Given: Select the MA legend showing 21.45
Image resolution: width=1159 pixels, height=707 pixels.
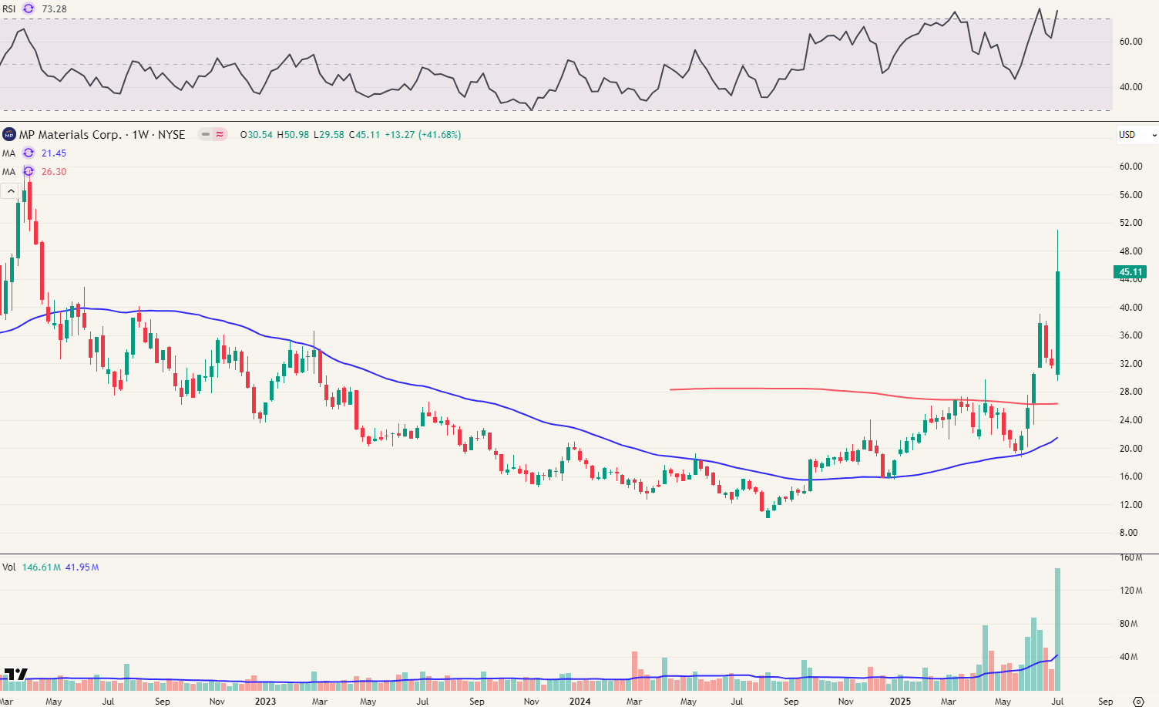Looking at the screenshot, I should (9, 153).
